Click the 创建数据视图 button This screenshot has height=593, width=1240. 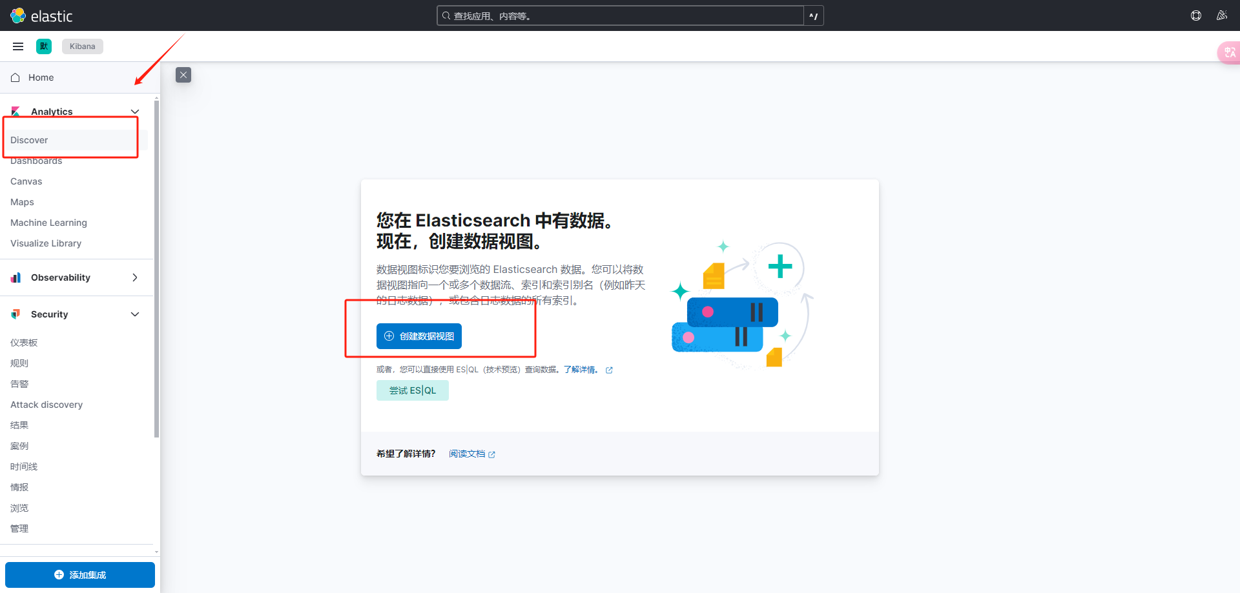coord(418,336)
